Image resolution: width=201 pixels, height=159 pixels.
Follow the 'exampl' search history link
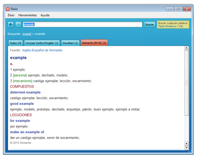tap(27, 34)
